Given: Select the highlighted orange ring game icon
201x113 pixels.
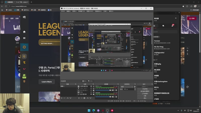Looking at the screenshot, I should pos(24,47).
